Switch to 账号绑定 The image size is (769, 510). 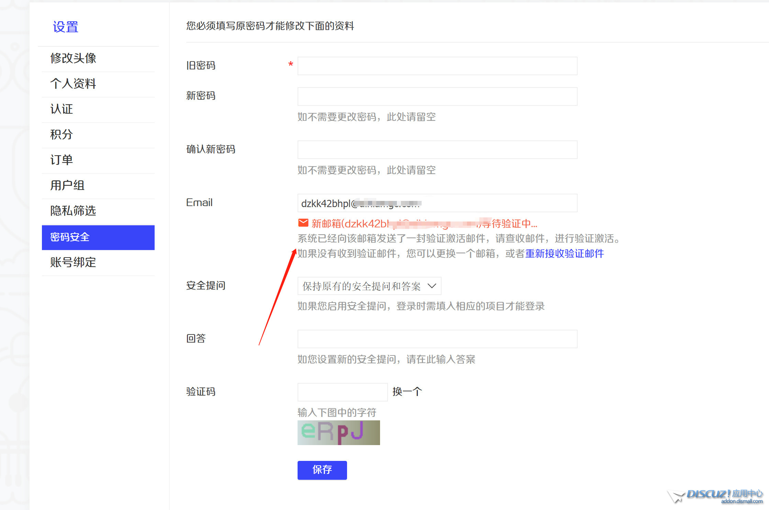pyautogui.click(x=73, y=262)
